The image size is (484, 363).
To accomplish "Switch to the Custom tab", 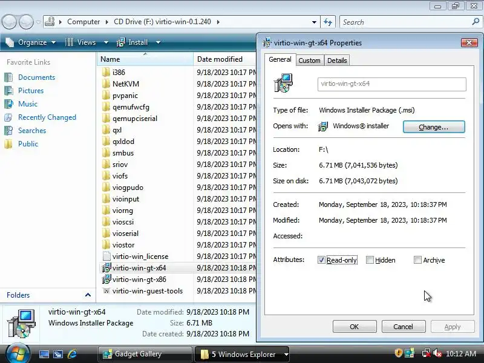I will (x=309, y=60).
